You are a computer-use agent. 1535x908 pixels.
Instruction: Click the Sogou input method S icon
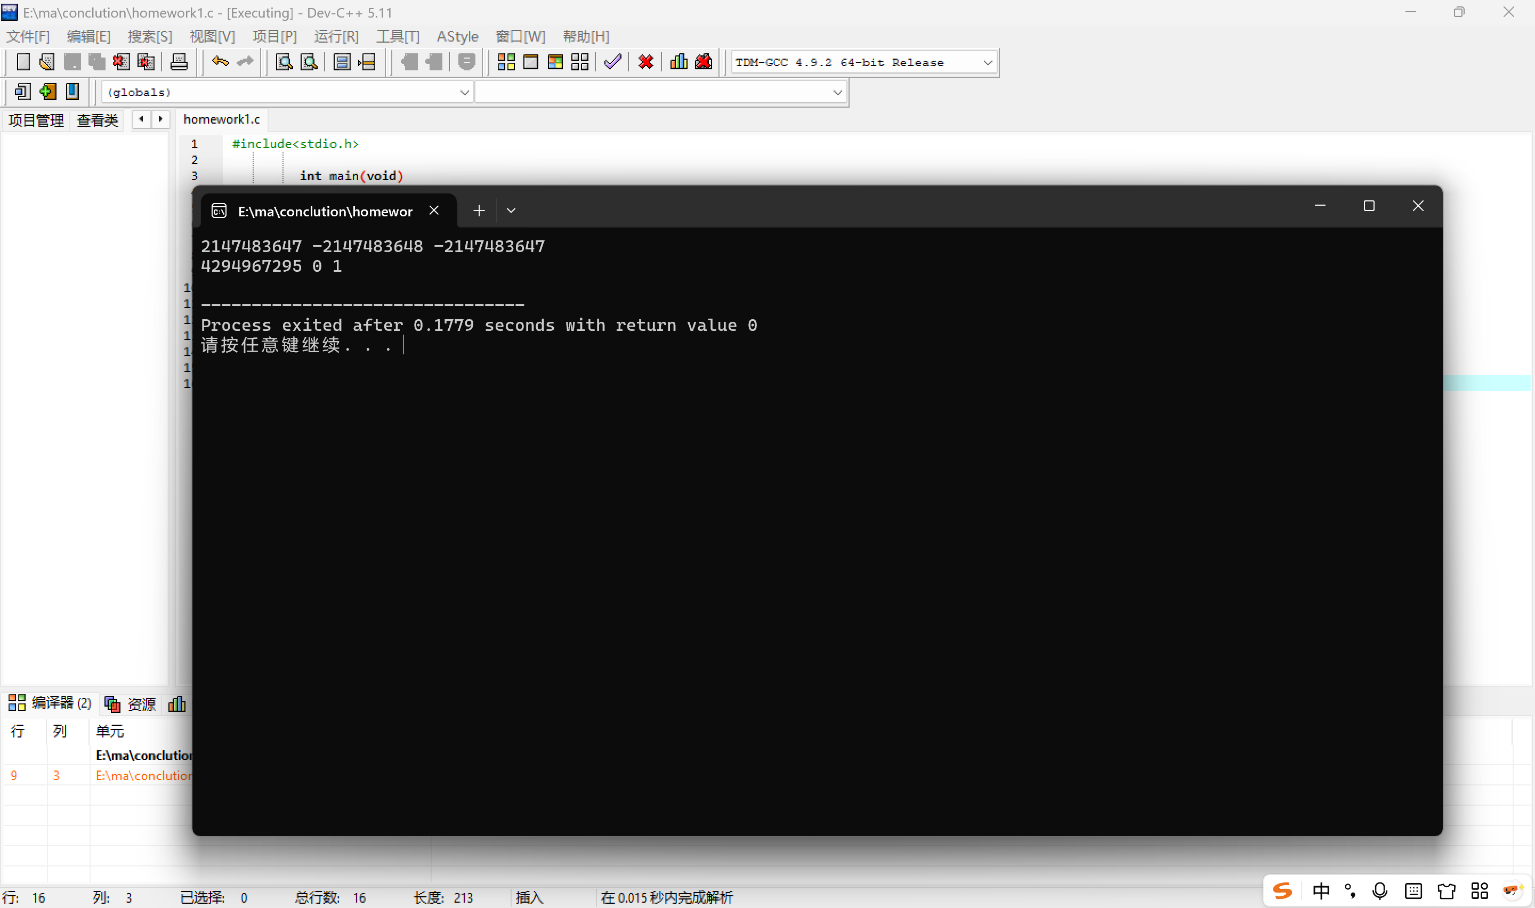point(1282,891)
